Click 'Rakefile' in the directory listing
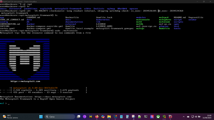Image resolution: width=214 pixels, height=120 pixels. (164, 28)
